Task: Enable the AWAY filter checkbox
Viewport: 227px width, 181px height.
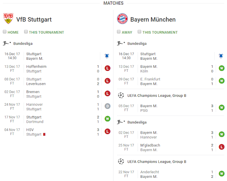Action: (x=119, y=32)
